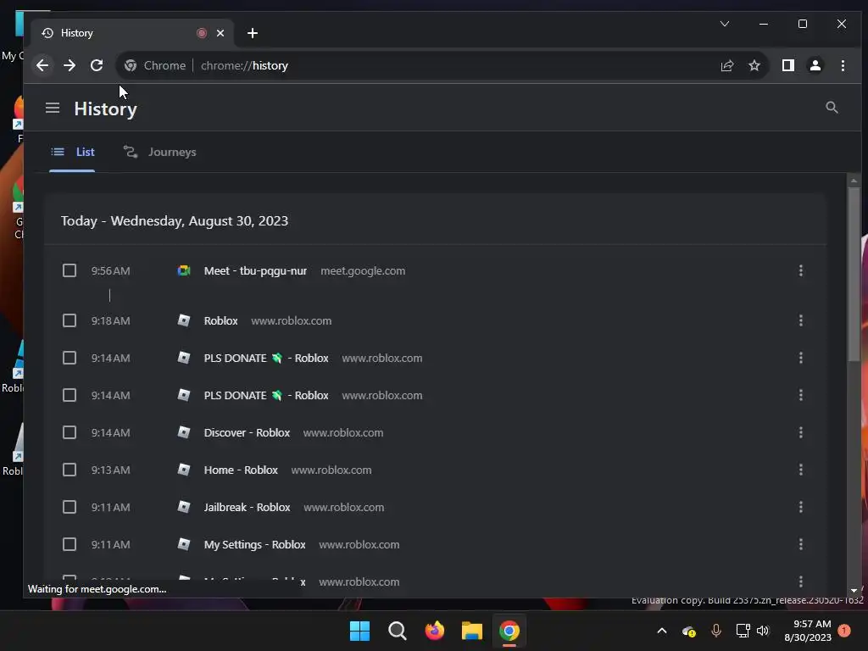This screenshot has width=868, height=651.
Task: Bookmark this tab with the star icon
Action: [x=754, y=65]
